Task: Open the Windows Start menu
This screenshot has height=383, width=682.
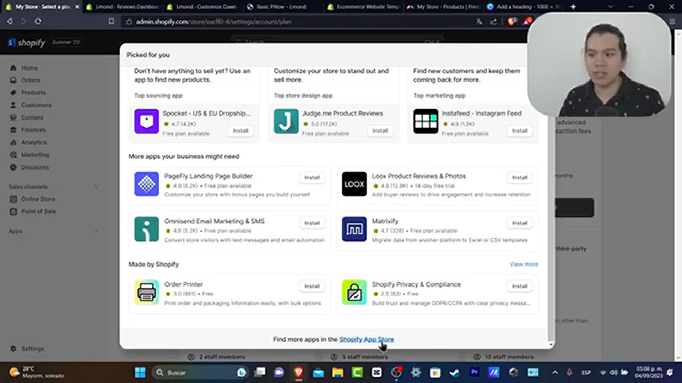Action: pos(140,372)
